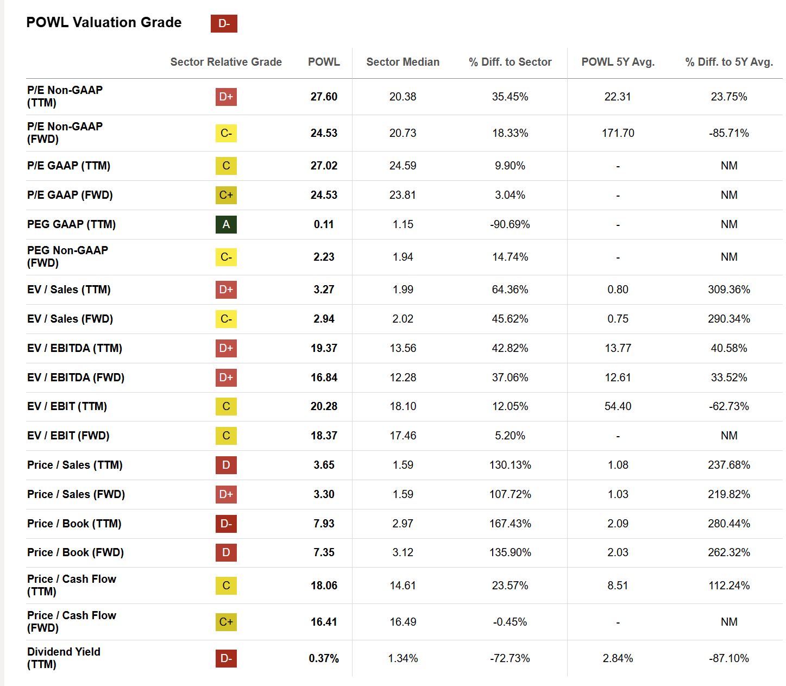Click the D grade badge for Price / Sales (TTM)

coord(226,465)
